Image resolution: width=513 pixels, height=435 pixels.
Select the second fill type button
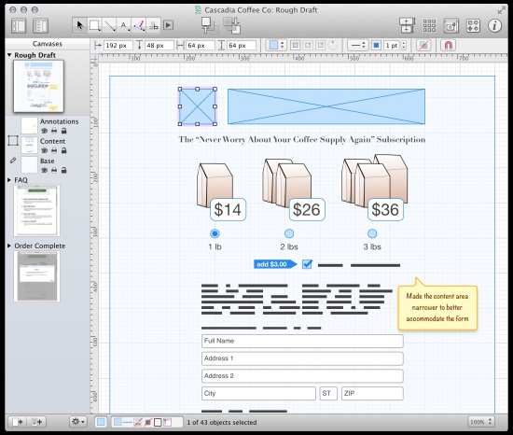click(x=308, y=45)
